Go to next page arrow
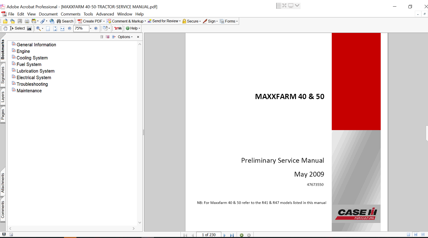 224,235
